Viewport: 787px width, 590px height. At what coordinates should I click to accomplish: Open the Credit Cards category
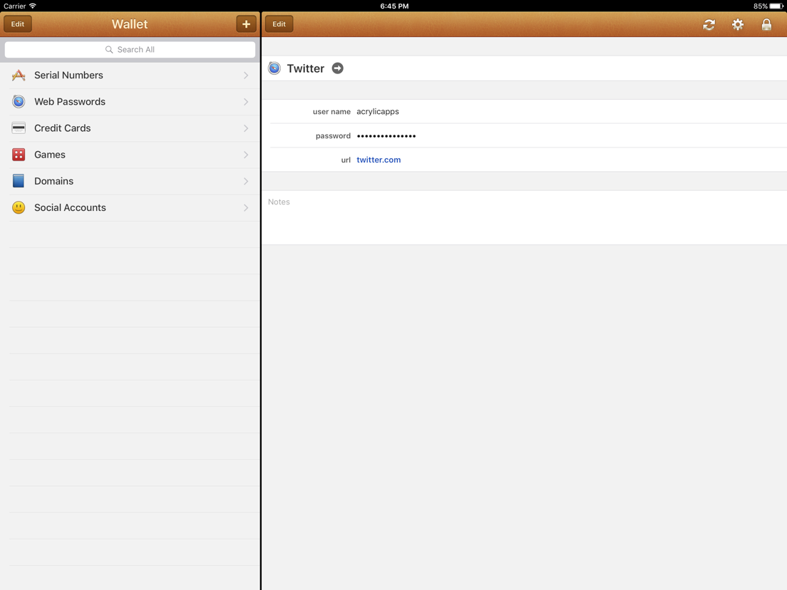pos(130,128)
